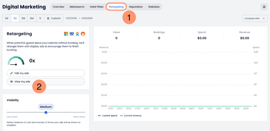
Task: Expand the Compare with dropdown
Action: click(x=255, y=18)
